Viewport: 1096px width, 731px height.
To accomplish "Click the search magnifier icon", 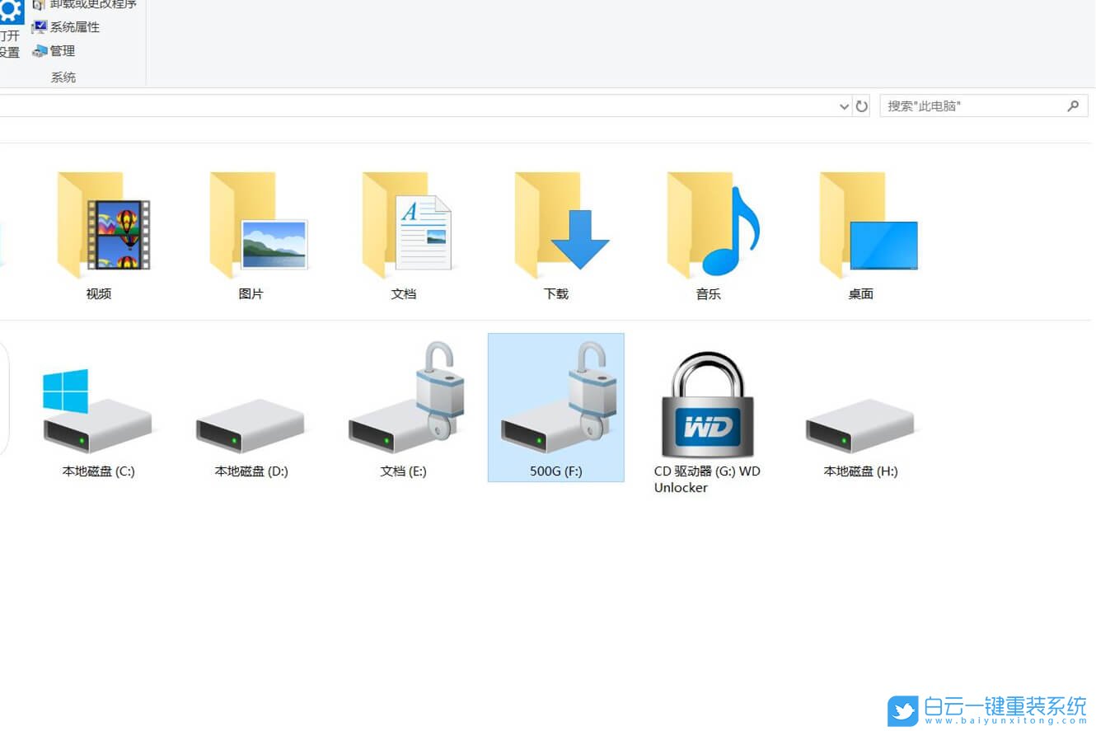I will coord(1073,105).
